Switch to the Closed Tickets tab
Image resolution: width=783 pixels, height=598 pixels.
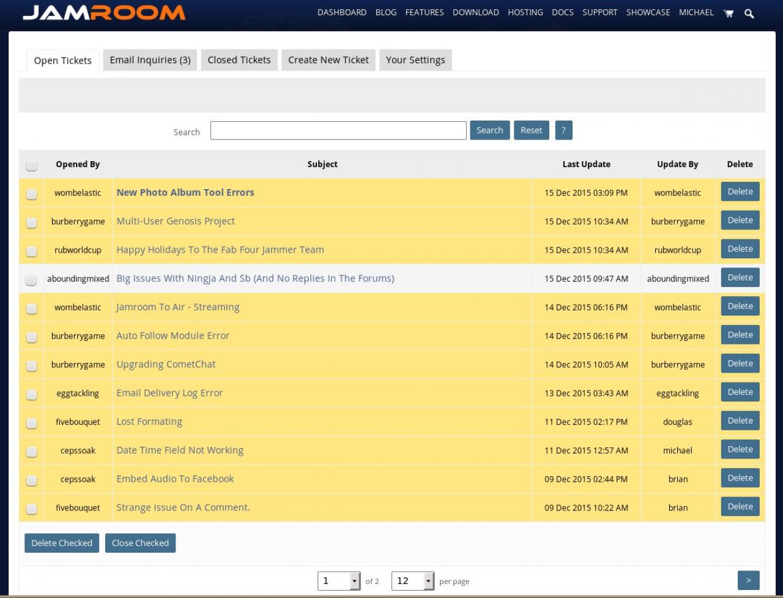[x=239, y=60]
